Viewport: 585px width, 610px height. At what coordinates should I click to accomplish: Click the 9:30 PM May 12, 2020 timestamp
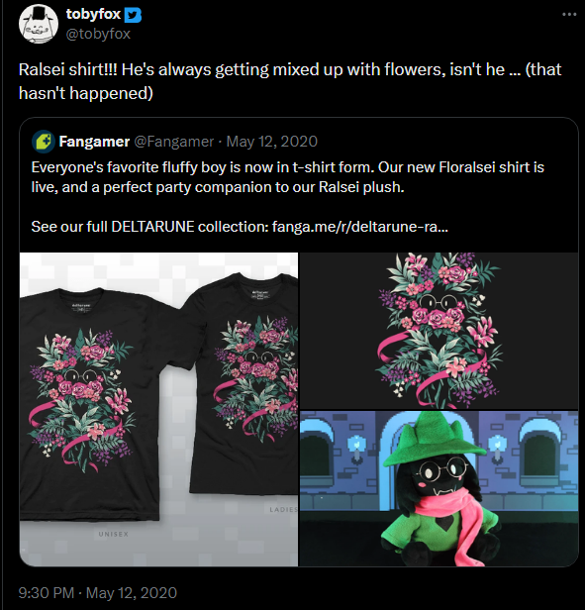[x=98, y=593]
